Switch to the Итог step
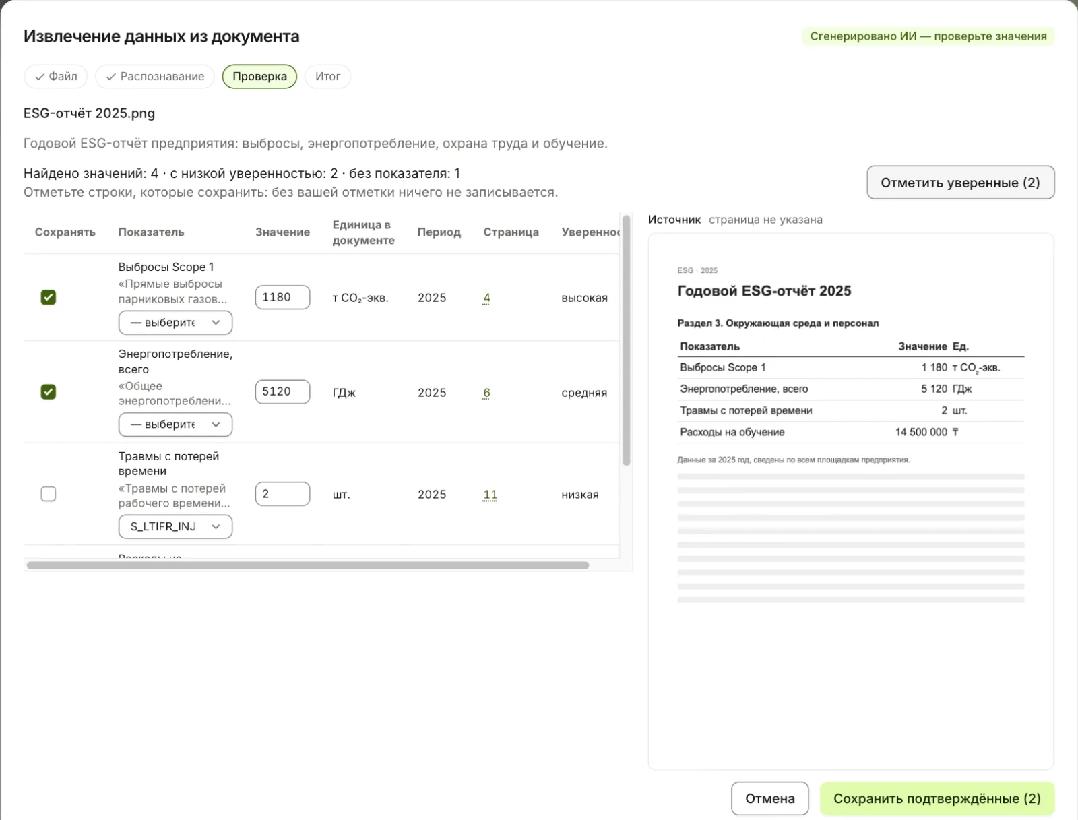This screenshot has height=820, width=1078. (x=327, y=76)
